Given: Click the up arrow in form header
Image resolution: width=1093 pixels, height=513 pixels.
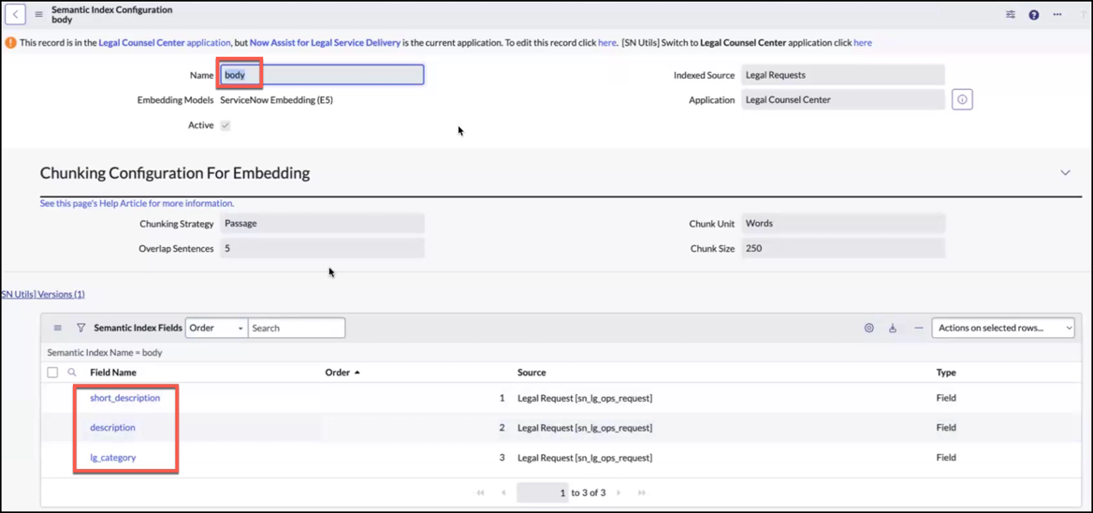Looking at the screenshot, I should click(1083, 14).
